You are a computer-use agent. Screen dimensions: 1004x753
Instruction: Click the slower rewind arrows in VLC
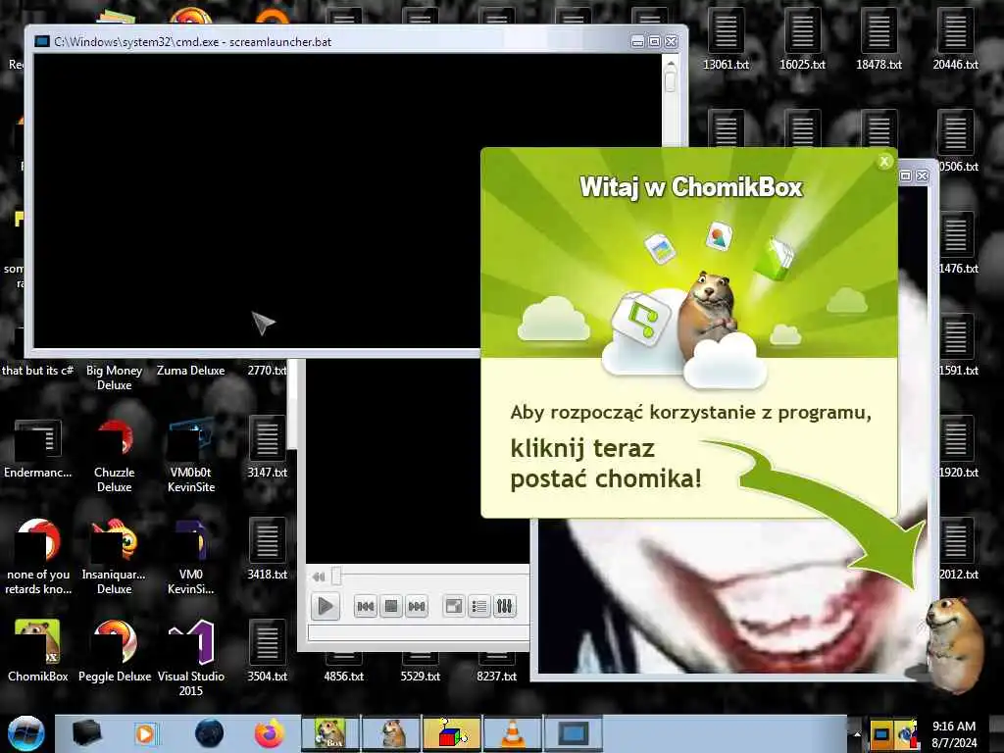point(319,577)
